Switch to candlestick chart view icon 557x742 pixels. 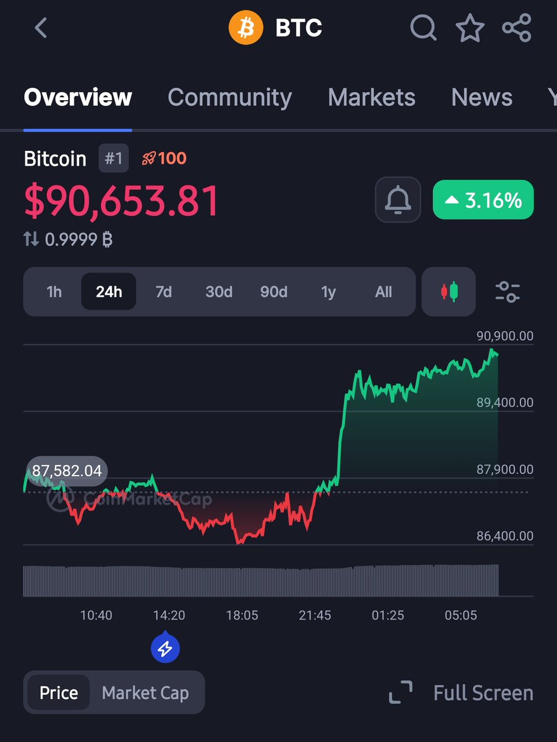[x=449, y=292]
